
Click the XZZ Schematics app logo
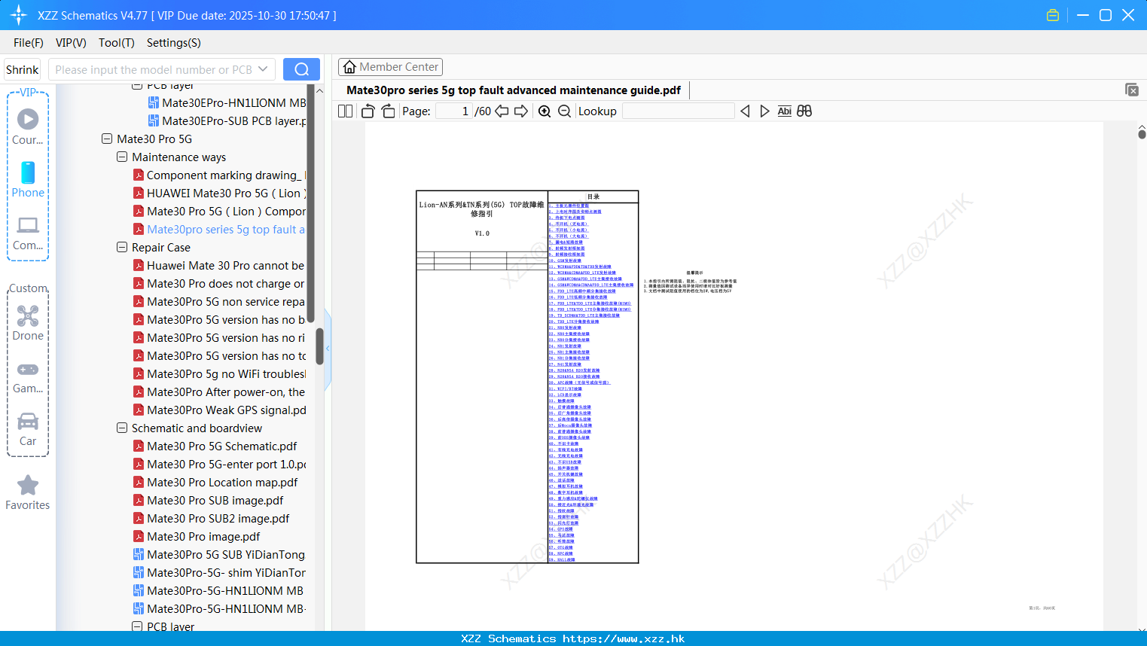pos(19,15)
